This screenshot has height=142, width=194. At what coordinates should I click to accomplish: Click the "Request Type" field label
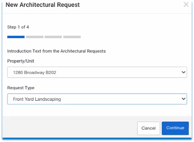[x=21, y=88]
